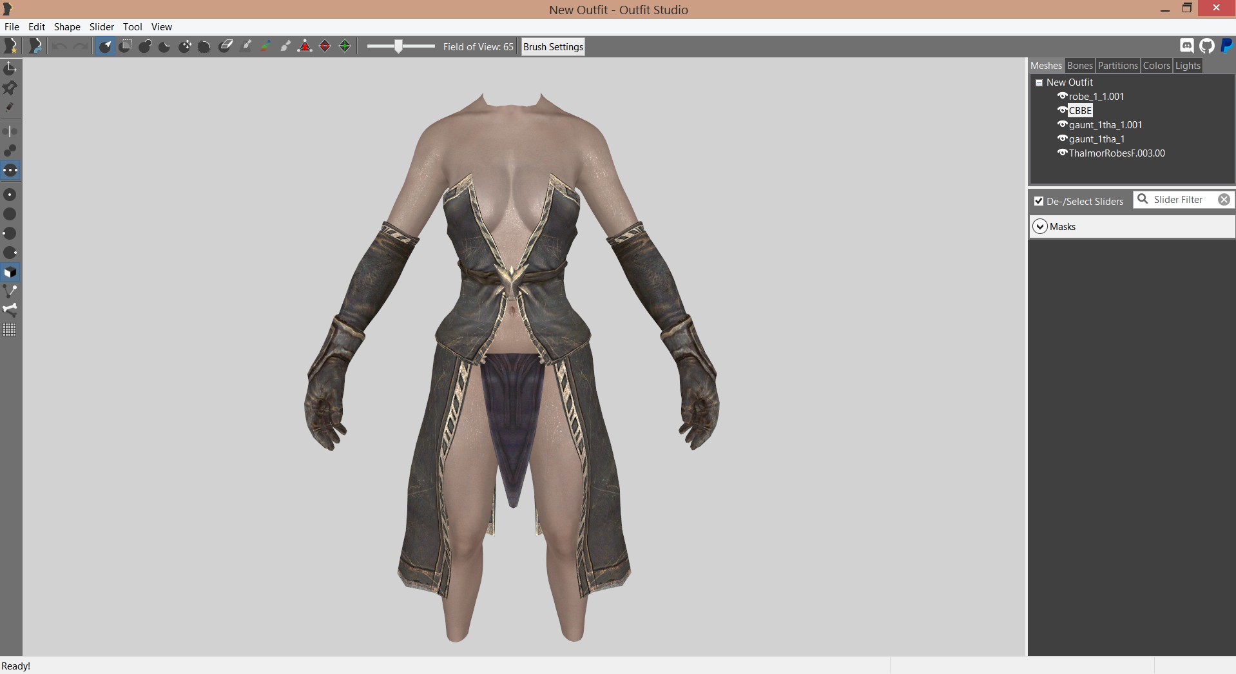The height and width of the screenshot is (674, 1236).
Task: Toggle the left-edge dot circle button
Action: pos(10,233)
